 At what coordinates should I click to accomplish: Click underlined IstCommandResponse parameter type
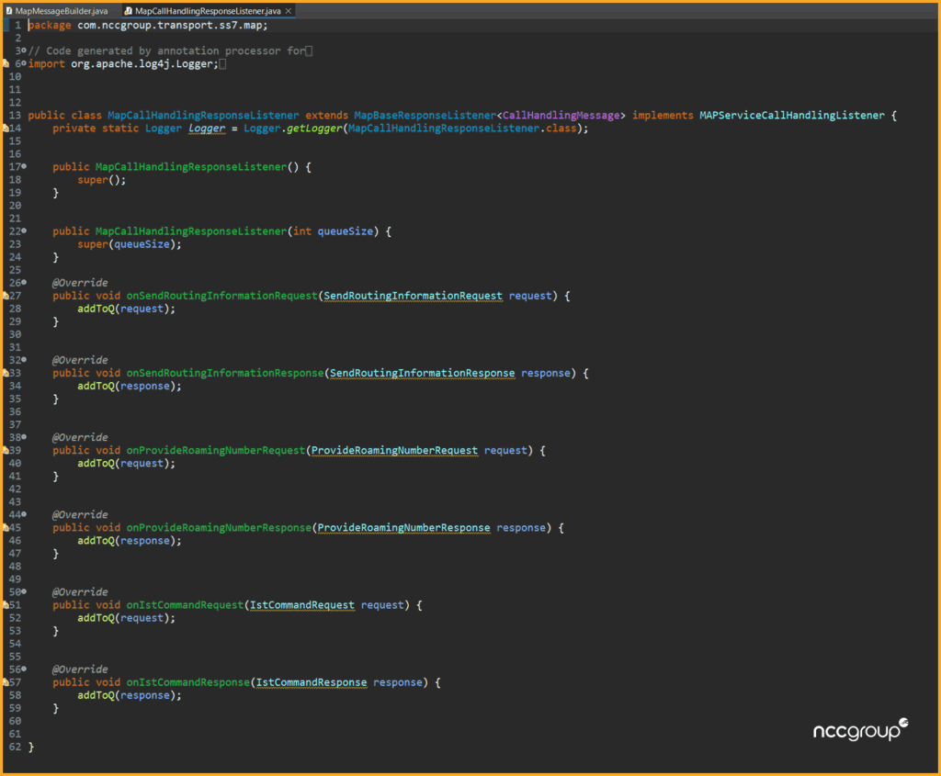point(311,682)
